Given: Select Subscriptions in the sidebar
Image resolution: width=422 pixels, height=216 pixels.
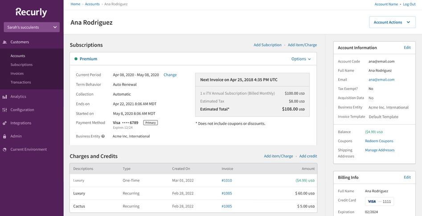Looking at the screenshot, I should point(21,65).
